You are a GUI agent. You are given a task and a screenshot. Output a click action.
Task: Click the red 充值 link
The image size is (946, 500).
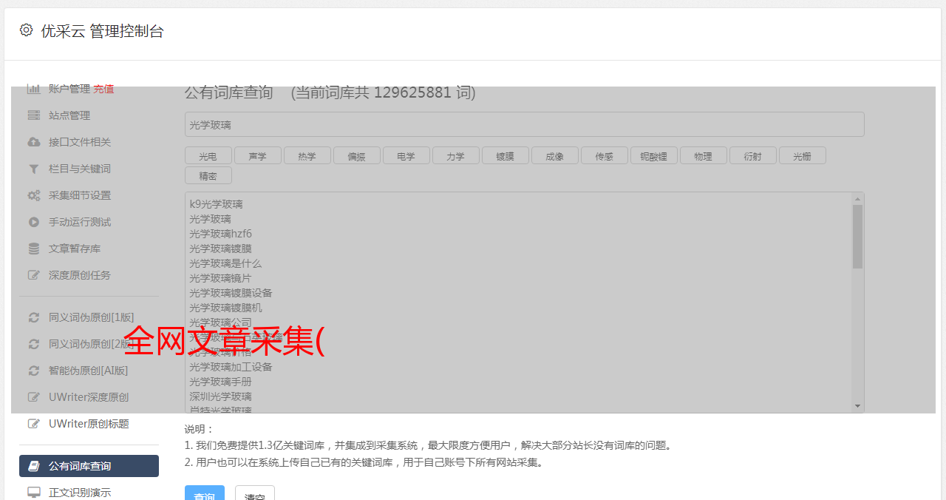(x=103, y=89)
